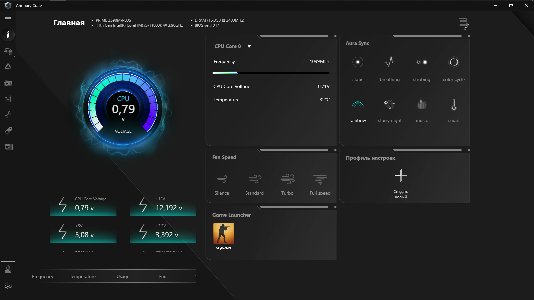Open the Devices keyboard icon in sidebar
This screenshot has width=534, height=300.
8,51
